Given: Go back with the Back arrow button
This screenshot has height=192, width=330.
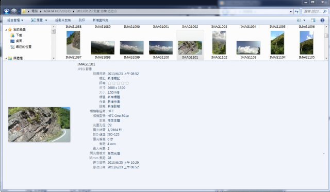Looking at the screenshot, I should tap(7, 11).
